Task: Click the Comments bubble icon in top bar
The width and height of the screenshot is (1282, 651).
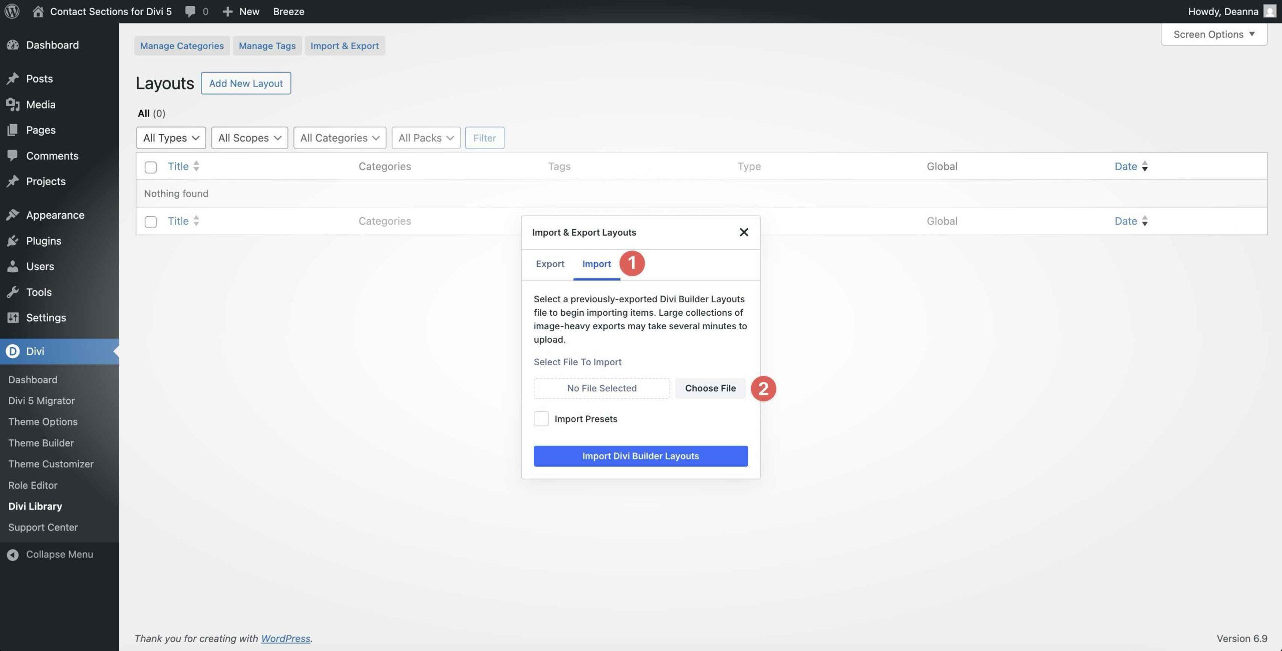Action: click(190, 11)
